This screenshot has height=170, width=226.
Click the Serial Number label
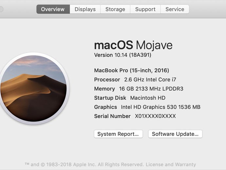coord(112,116)
